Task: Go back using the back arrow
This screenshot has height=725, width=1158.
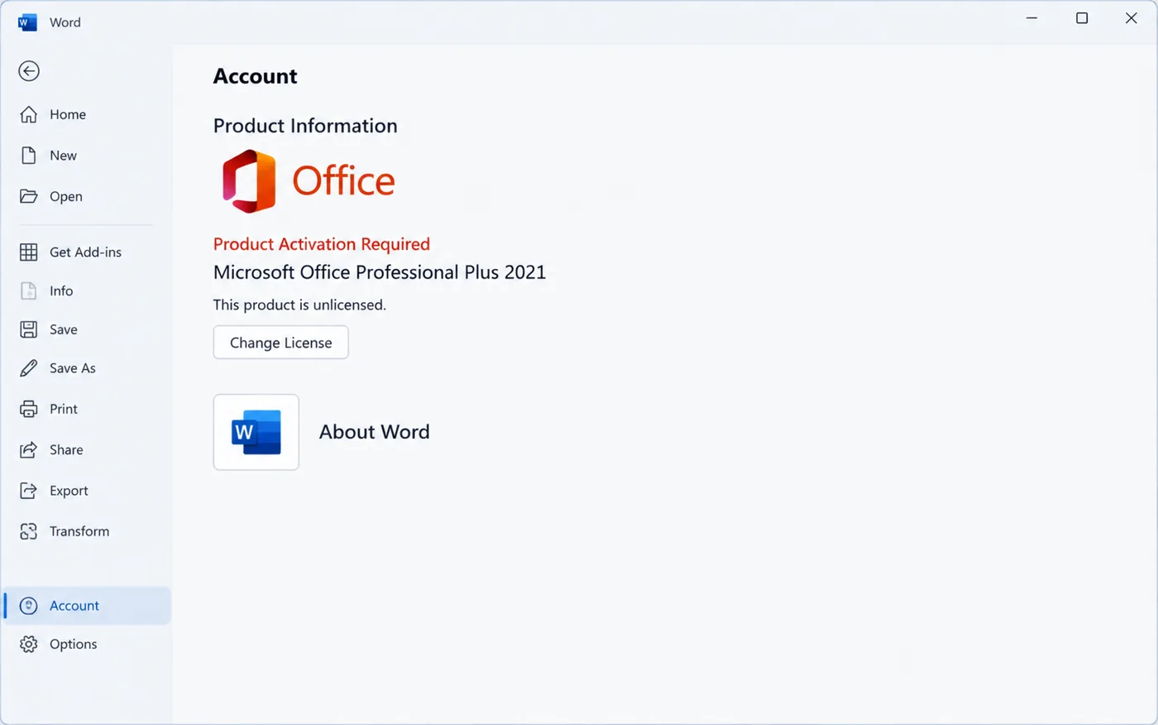Action: tap(29, 71)
